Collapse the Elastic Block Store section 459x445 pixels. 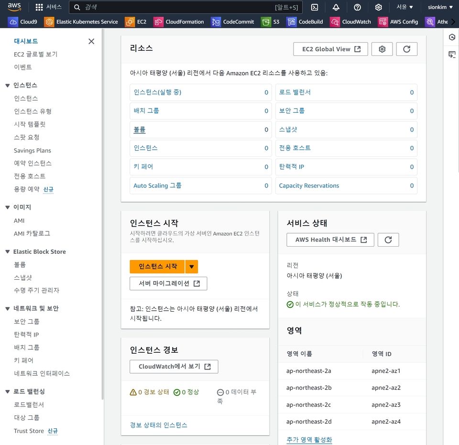(x=8, y=251)
